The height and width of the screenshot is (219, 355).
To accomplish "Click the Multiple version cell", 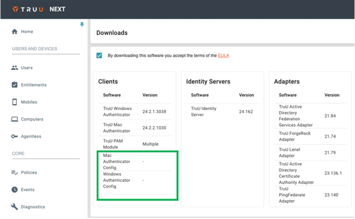I will click(x=150, y=144).
